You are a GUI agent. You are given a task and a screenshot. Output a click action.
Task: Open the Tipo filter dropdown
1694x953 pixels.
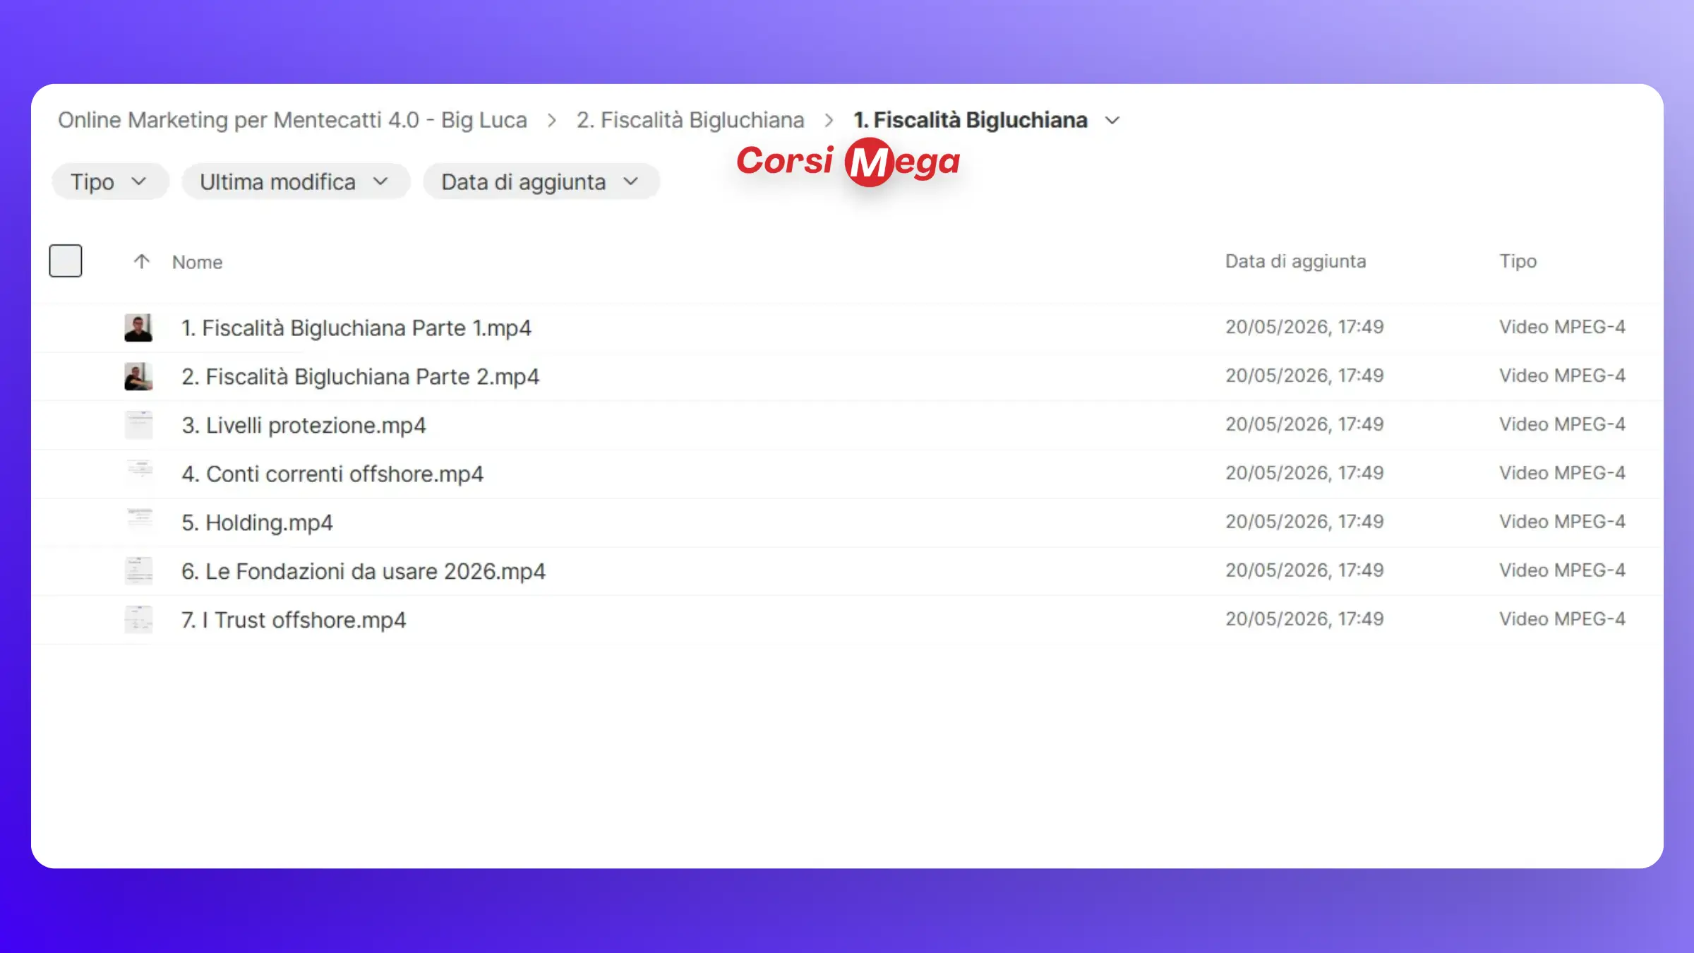(110, 182)
